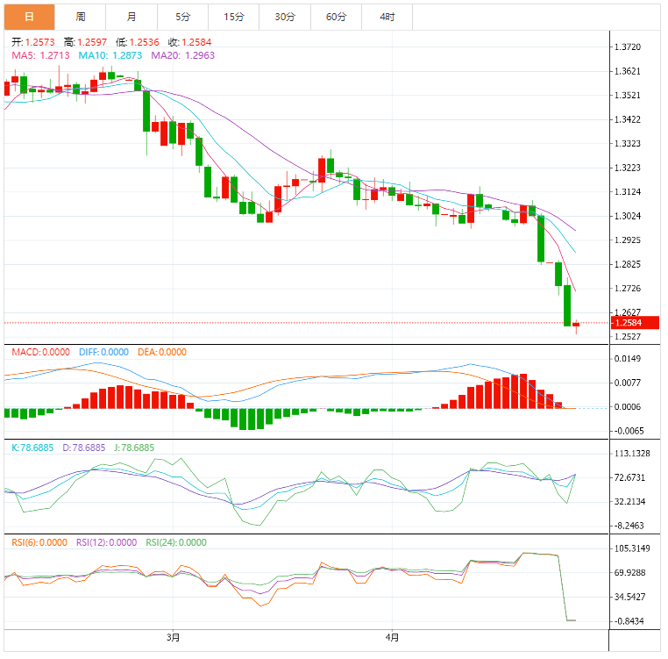The height and width of the screenshot is (659, 668).
Task: Click the MA5: 1.2713 legend
Action: tap(40, 55)
